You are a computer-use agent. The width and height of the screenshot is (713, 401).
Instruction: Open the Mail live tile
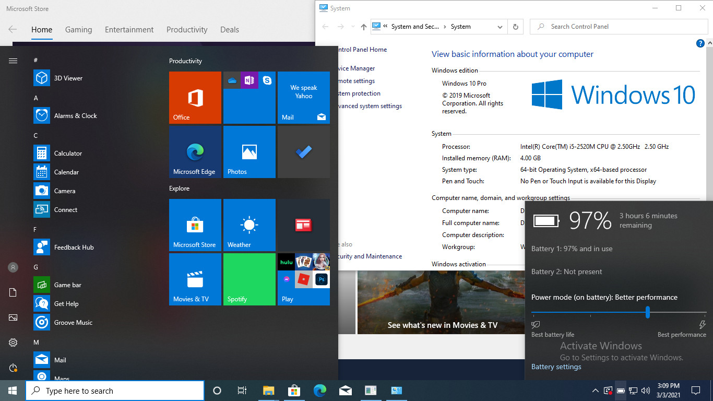(x=304, y=98)
